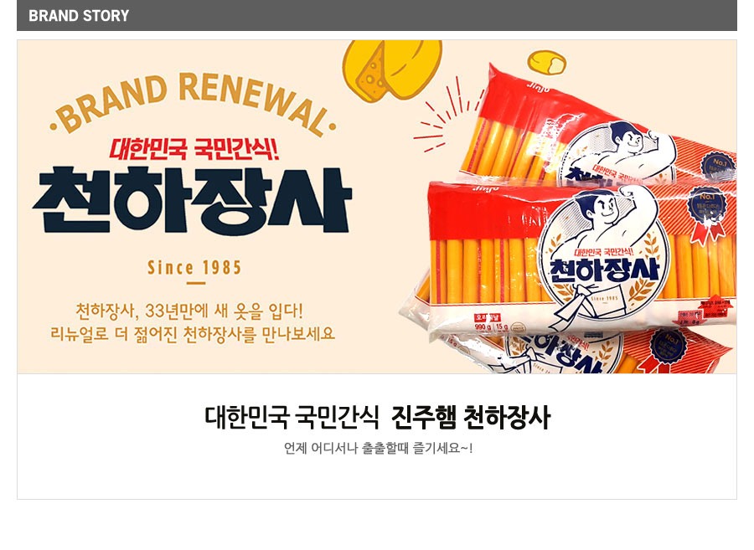Click the 대한민국 국민간식 진주햄 천하장사 headline

pos(377,416)
